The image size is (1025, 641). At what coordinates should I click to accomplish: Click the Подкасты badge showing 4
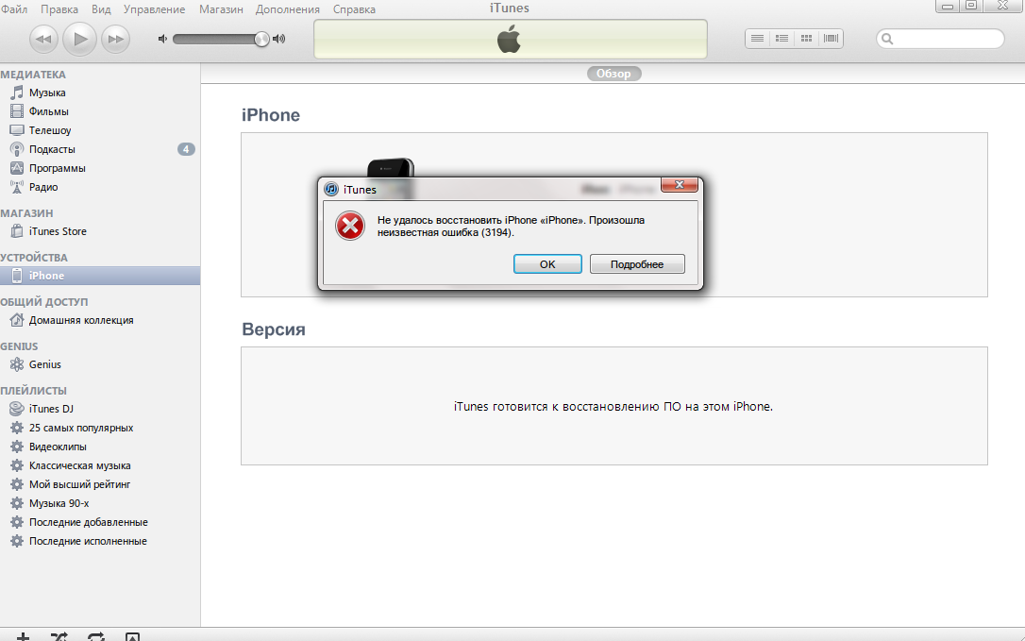point(186,149)
